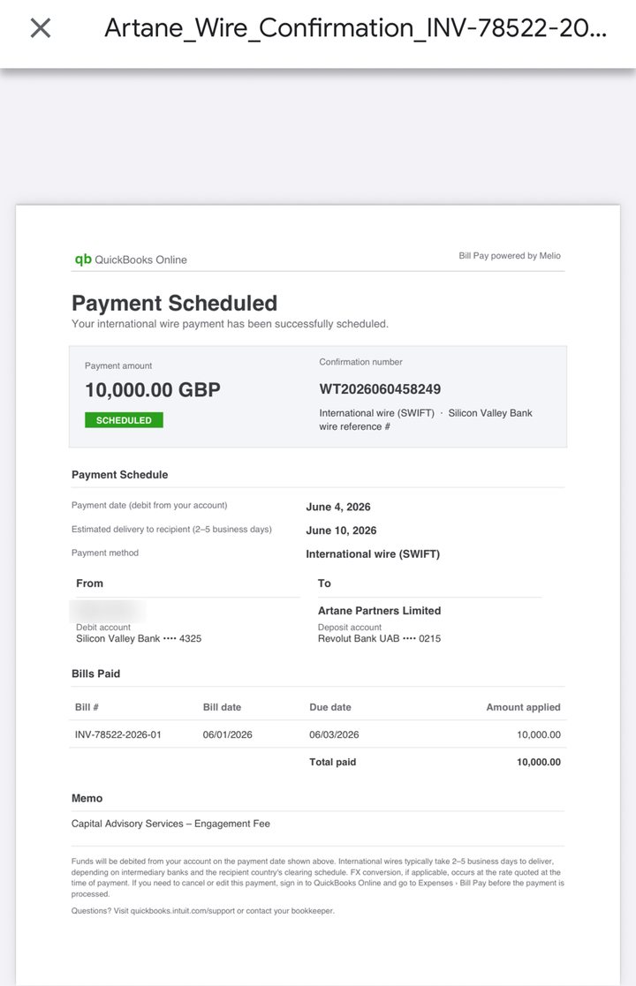This screenshot has width=636, height=986.
Task: Click the 'Payment date (debit from your account)' label
Action: pyautogui.click(x=149, y=506)
